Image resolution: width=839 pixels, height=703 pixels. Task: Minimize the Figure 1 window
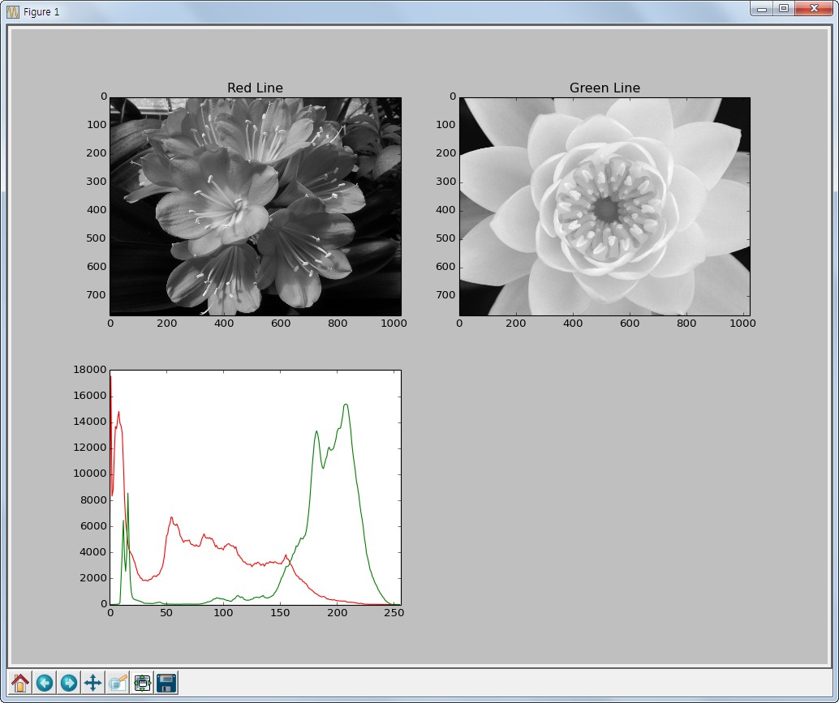pyautogui.click(x=762, y=8)
